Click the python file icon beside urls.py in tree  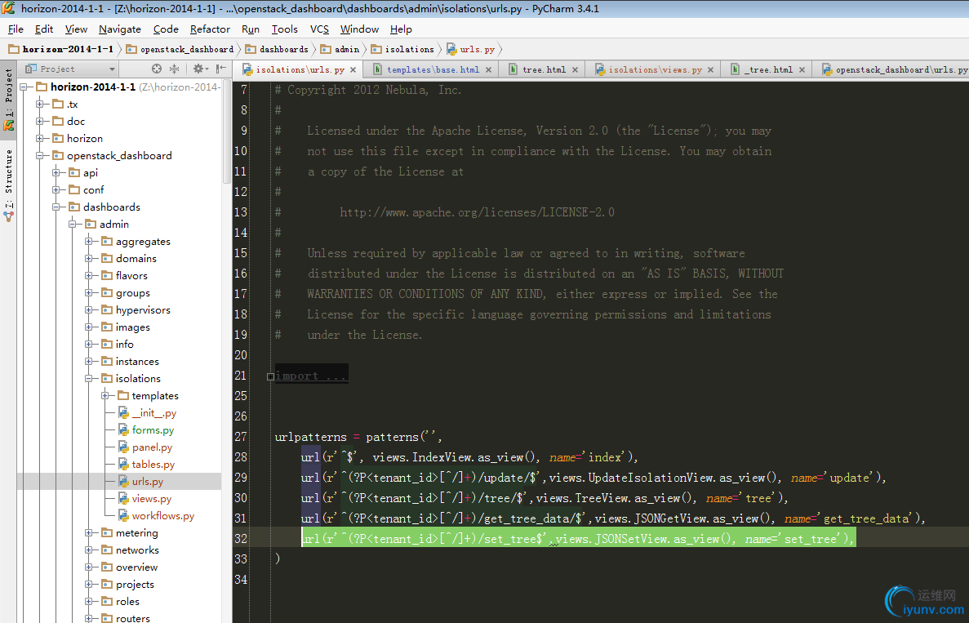[123, 482]
